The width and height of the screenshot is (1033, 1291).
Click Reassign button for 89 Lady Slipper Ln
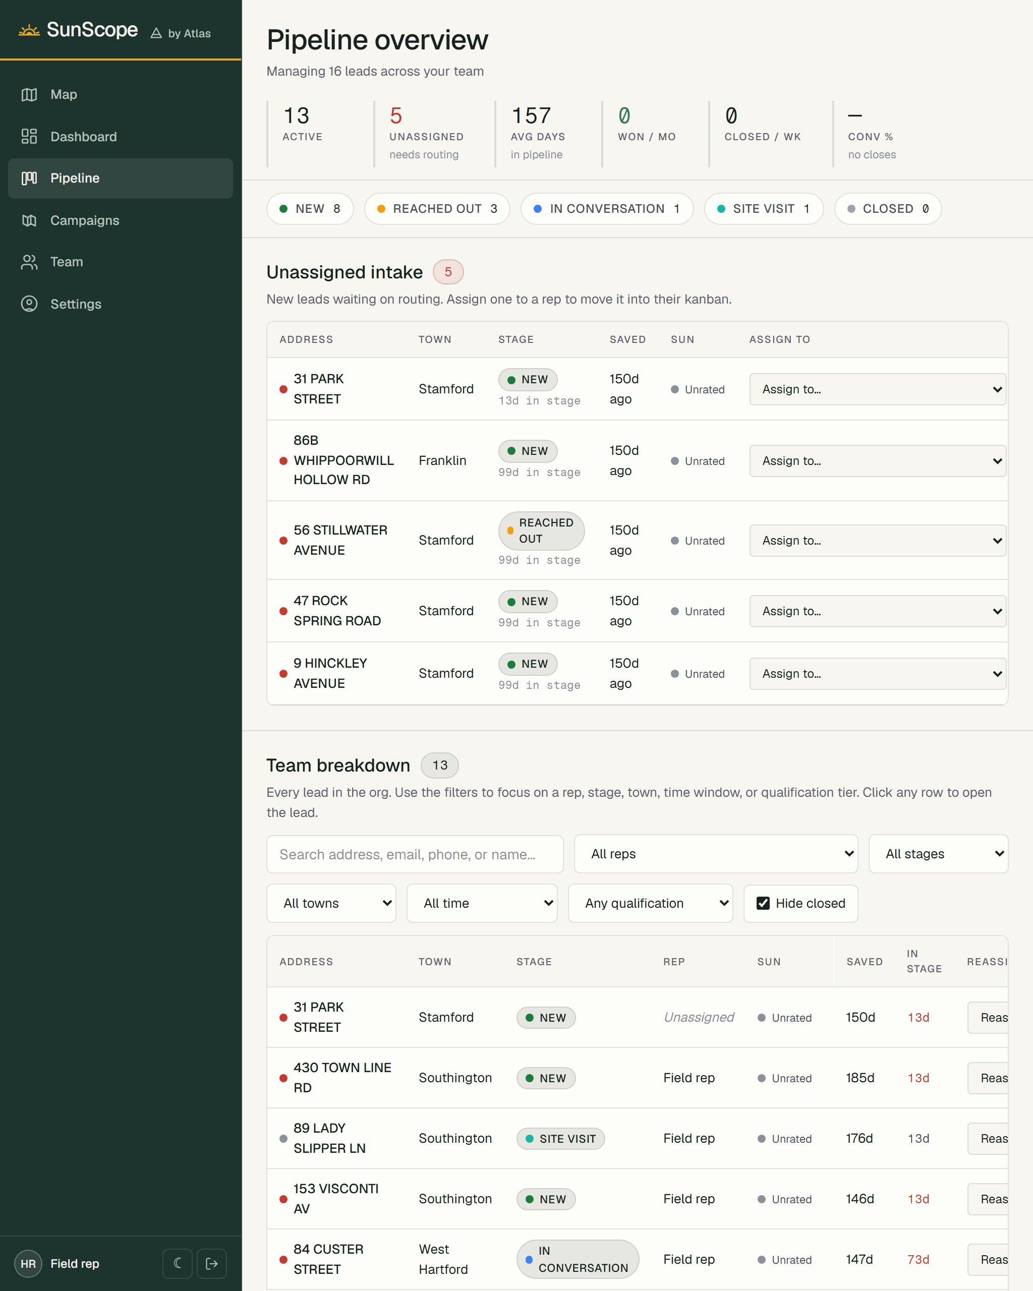988,1138
